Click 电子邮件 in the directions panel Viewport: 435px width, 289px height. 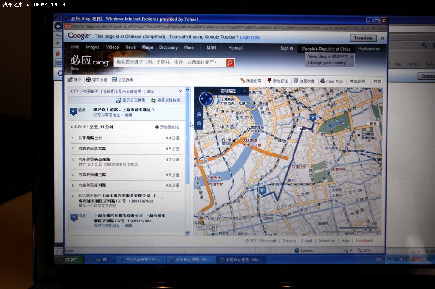90,92
